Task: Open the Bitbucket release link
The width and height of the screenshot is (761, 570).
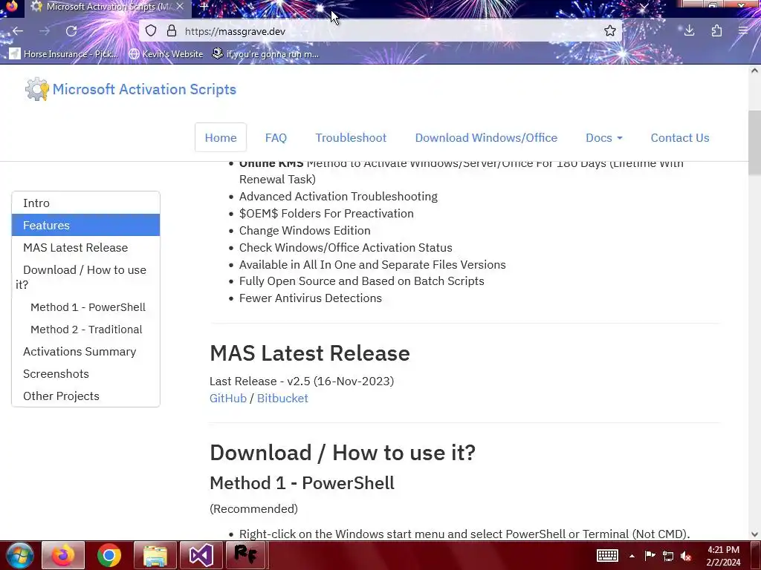Action: coord(282,399)
